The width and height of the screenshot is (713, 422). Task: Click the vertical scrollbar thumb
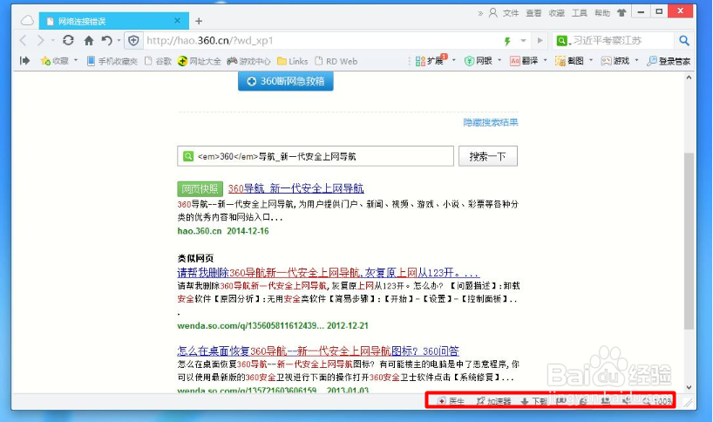(x=689, y=241)
